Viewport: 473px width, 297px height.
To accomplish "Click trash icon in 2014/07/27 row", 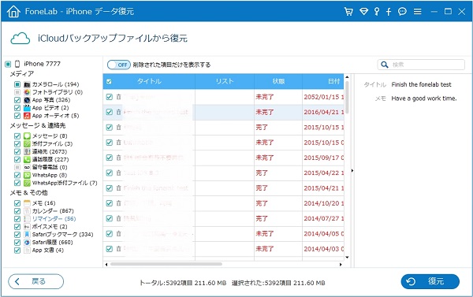I will click(x=118, y=218).
